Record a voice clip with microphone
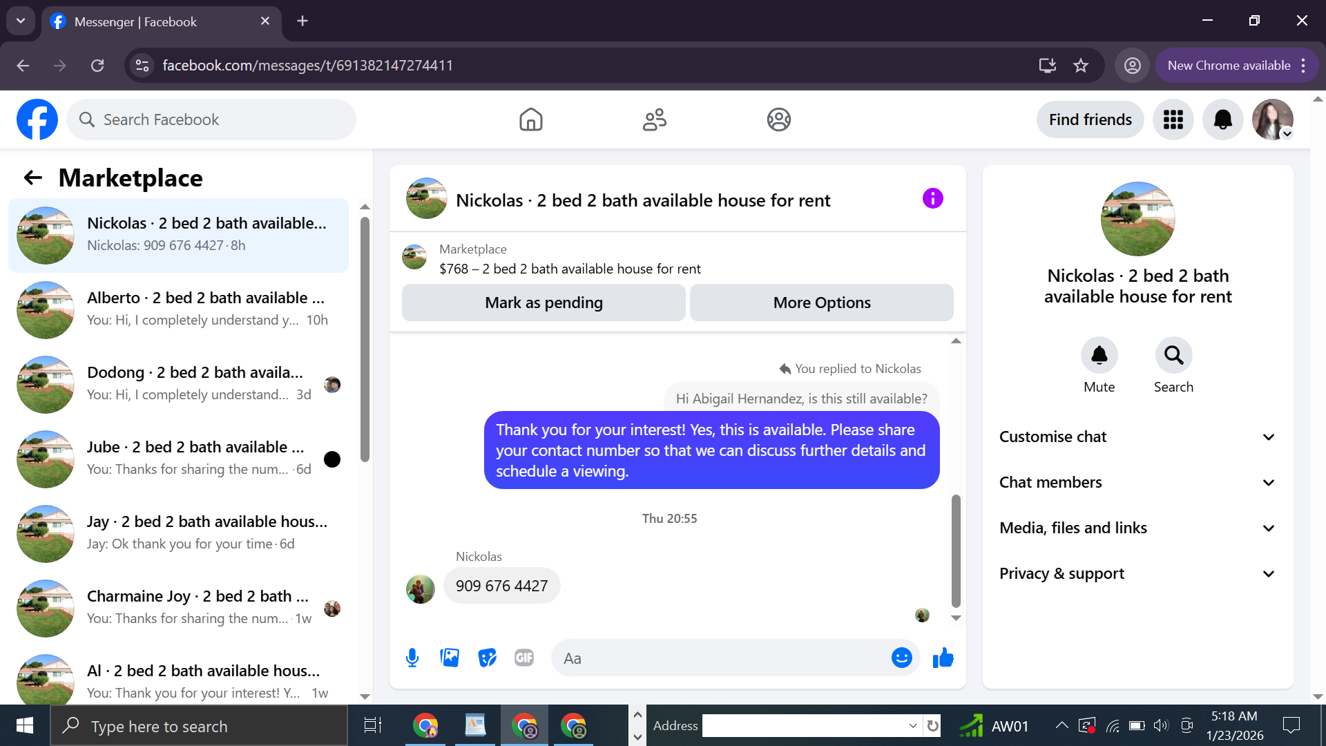 pos(412,658)
